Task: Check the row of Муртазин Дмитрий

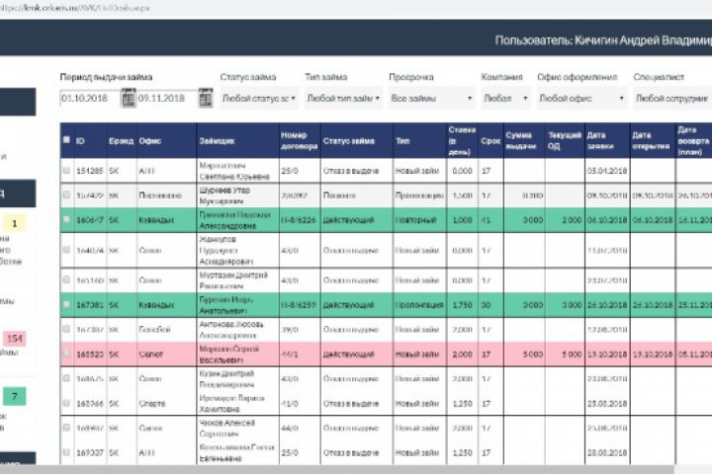Action: 67,280
